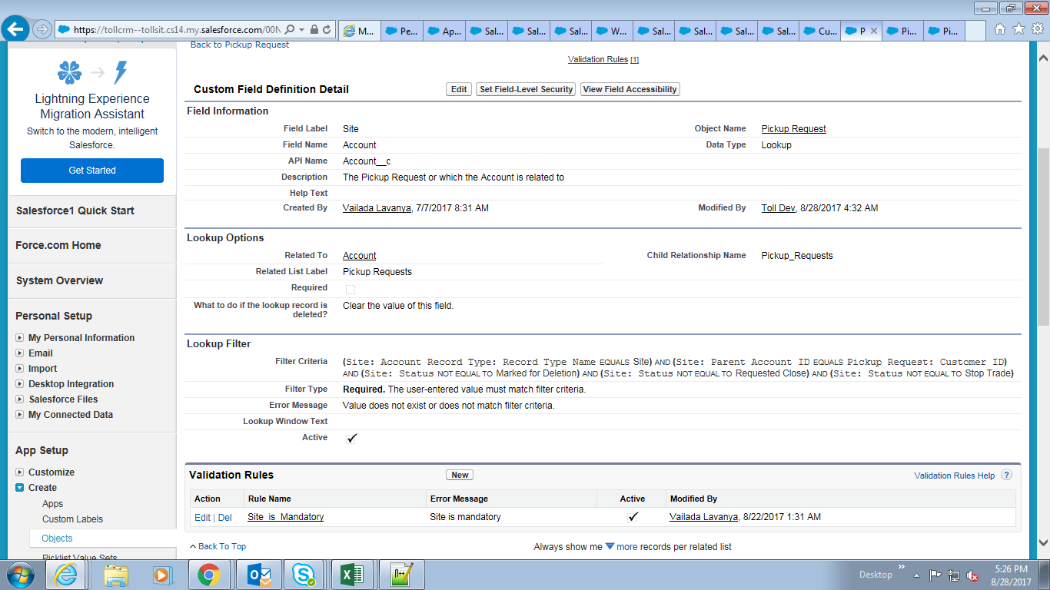1050x590 pixels.
Task: Open the Pickup Request object name link
Action: coord(794,129)
